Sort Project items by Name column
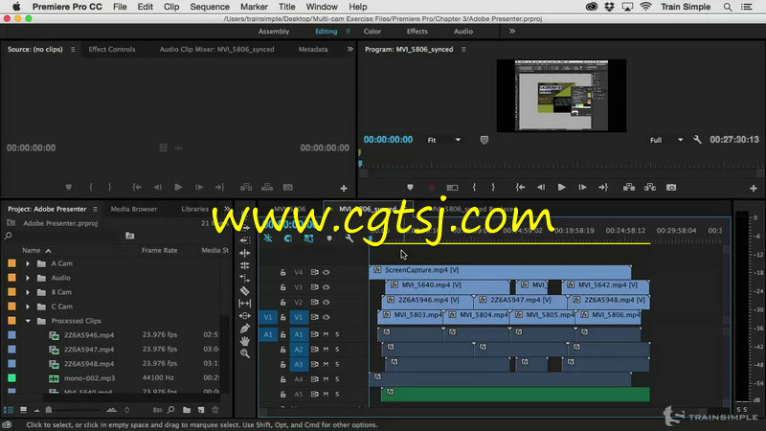Image resolution: width=766 pixels, height=431 pixels. (32, 250)
